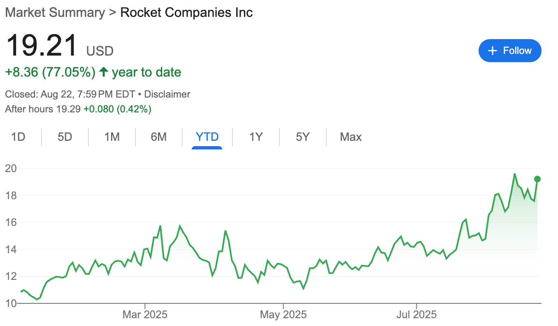558x326 pixels.
Task: Click the plus icon in Follow button
Action: [492, 51]
